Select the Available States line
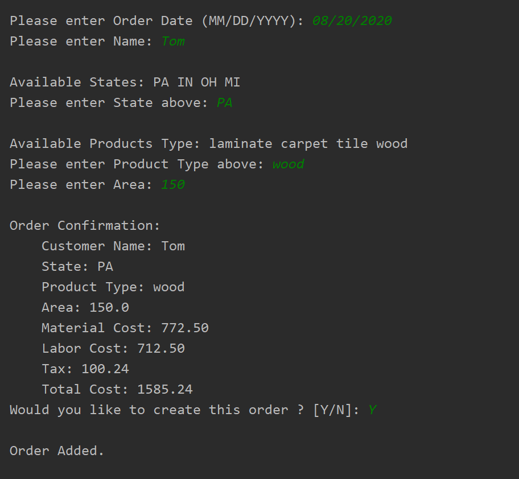The height and width of the screenshot is (479, 519). [x=125, y=82]
